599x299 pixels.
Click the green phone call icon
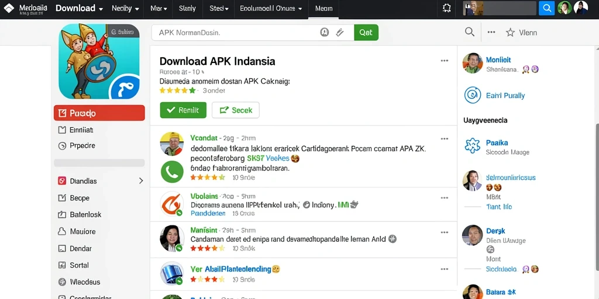[173, 172]
